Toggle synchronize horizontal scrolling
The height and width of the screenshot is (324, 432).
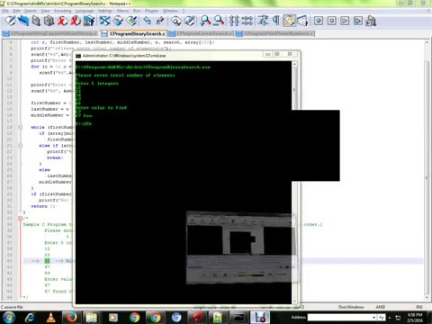pyautogui.click(x=247, y=21)
